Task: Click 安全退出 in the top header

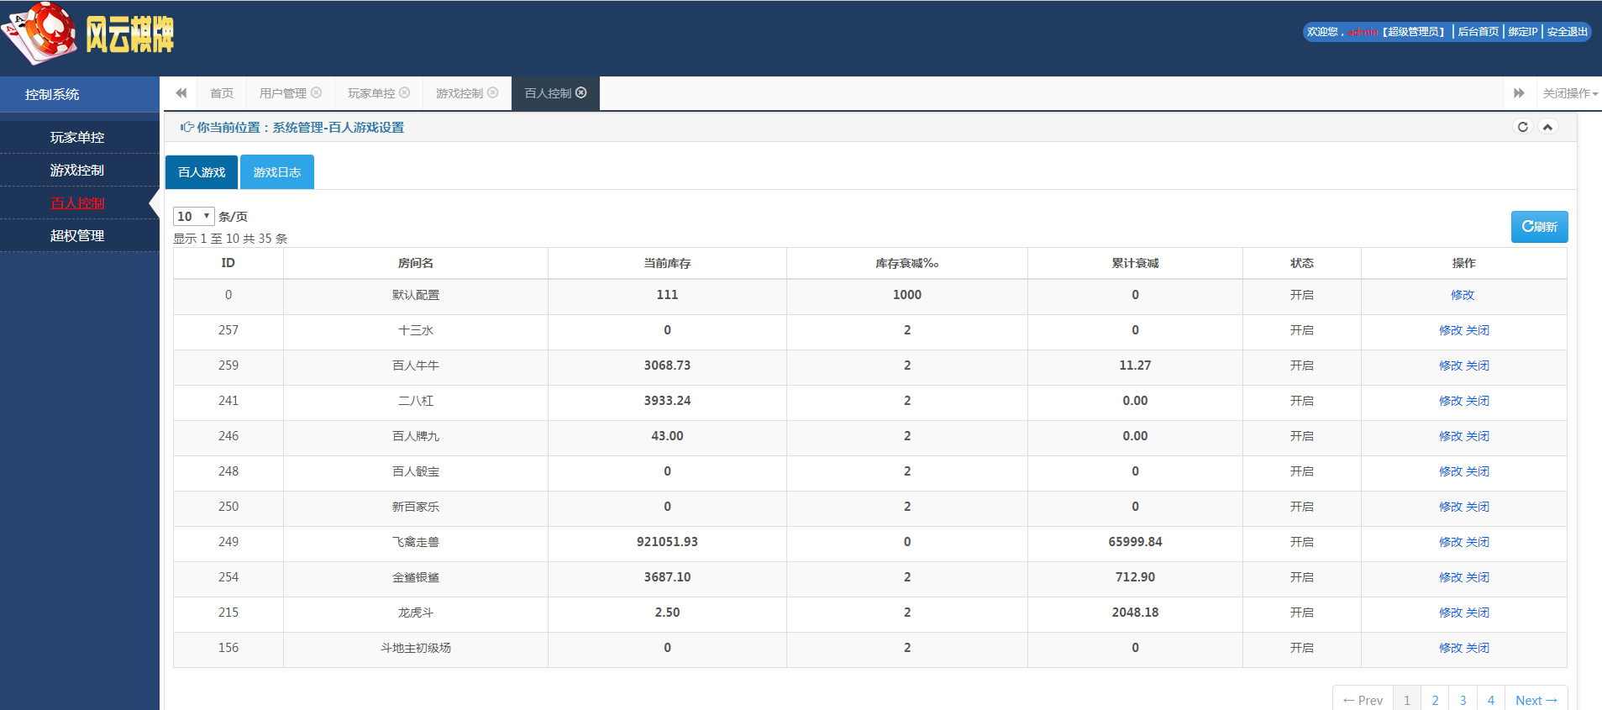Action: tap(1567, 32)
